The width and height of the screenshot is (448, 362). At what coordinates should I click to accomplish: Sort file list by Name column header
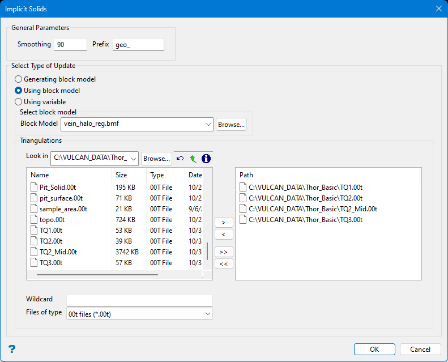click(x=68, y=175)
